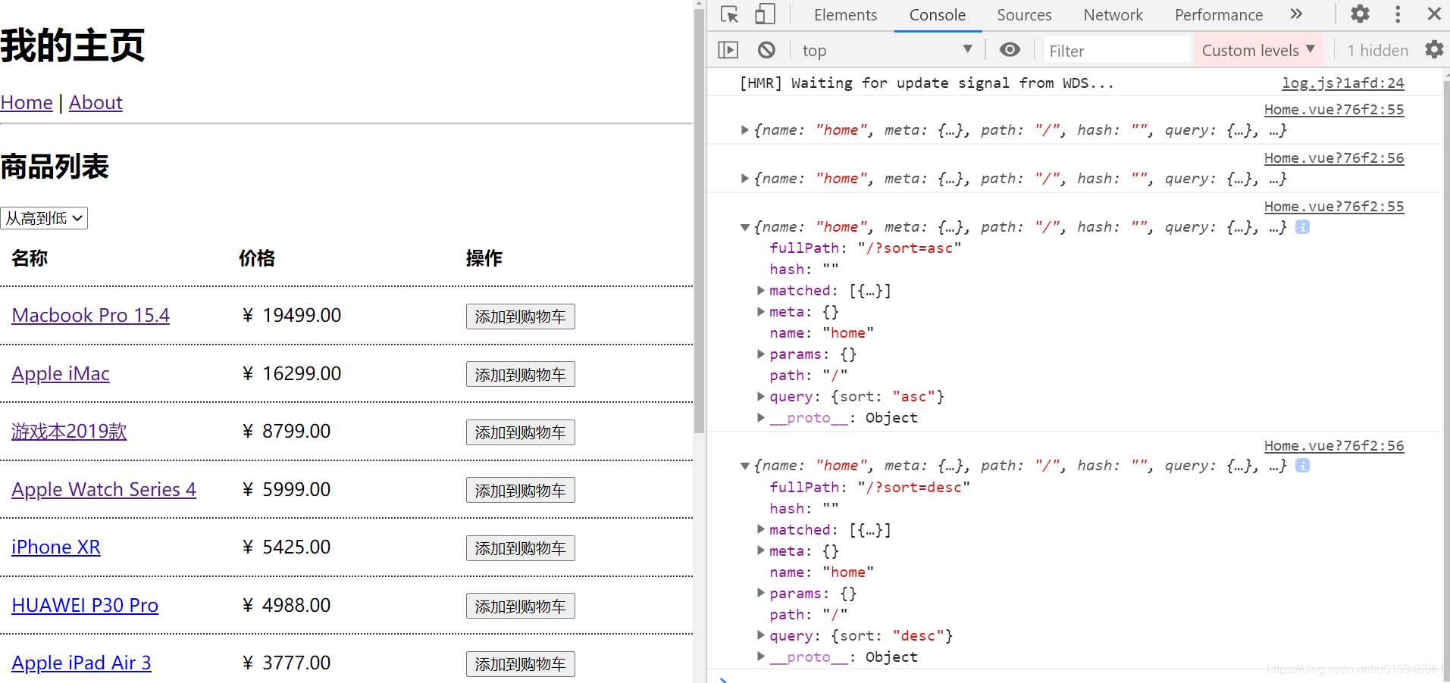Open Home.vue?76f2:56 link above sort=desc object
This screenshot has height=683, width=1450.
pyautogui.click(x=1334, y=446)
